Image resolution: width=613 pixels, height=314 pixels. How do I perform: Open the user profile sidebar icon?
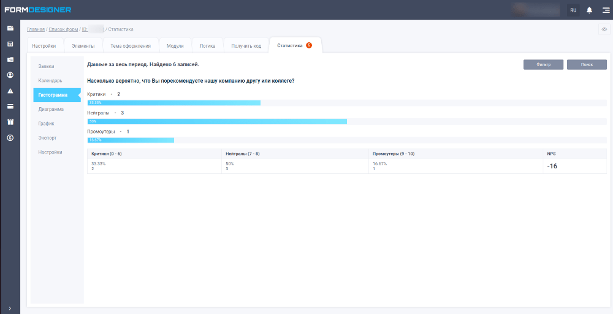click(x=10, y=75)
